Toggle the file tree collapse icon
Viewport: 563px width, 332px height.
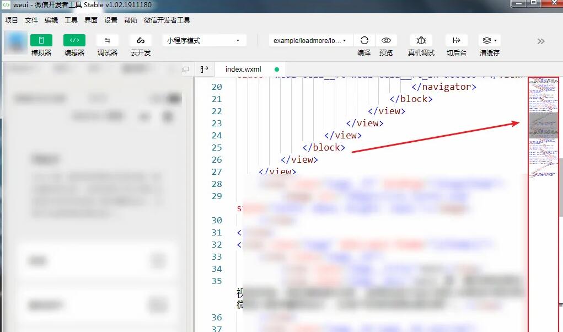204,69
